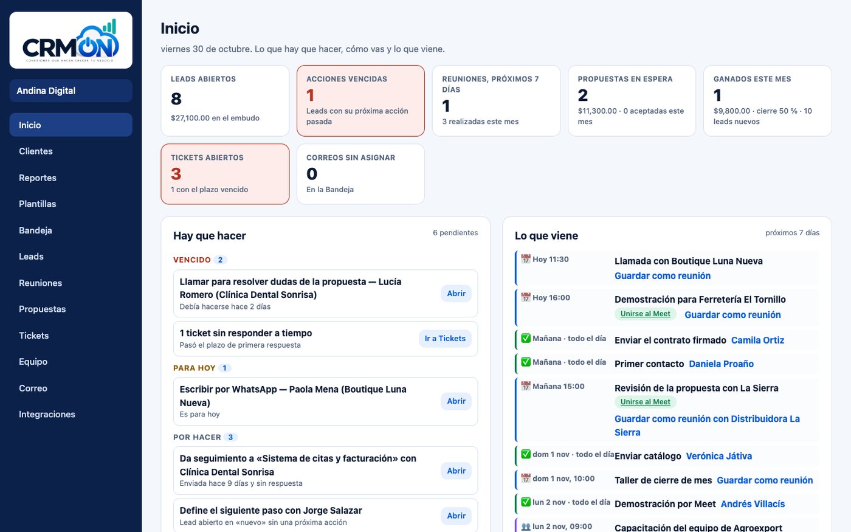Click the VENCIDO section heading

point(192,260)
